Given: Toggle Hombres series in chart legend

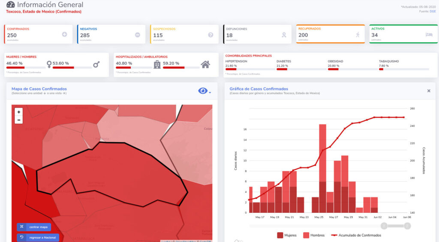Looking at the screenshot, I should point(313,235).
